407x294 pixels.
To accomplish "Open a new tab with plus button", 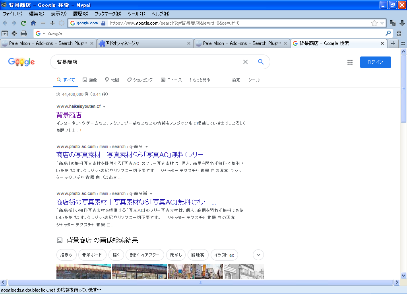I will pyautogui.click(x=393, y=43).
